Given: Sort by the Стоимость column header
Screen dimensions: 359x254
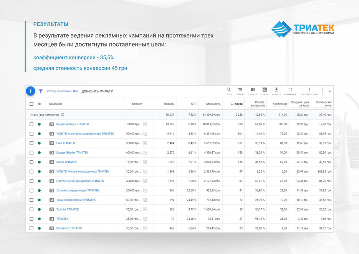Looking at the screenshot, I should click(x=213, y=104).
